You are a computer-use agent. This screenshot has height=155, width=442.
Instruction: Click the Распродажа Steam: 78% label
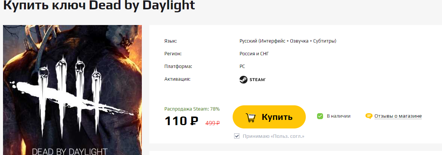pos(192,109)
